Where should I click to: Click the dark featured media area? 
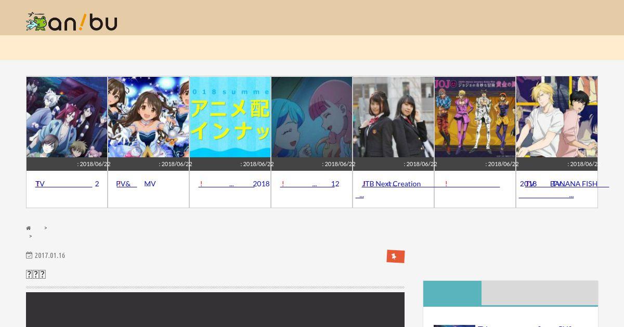click(215, 310)
